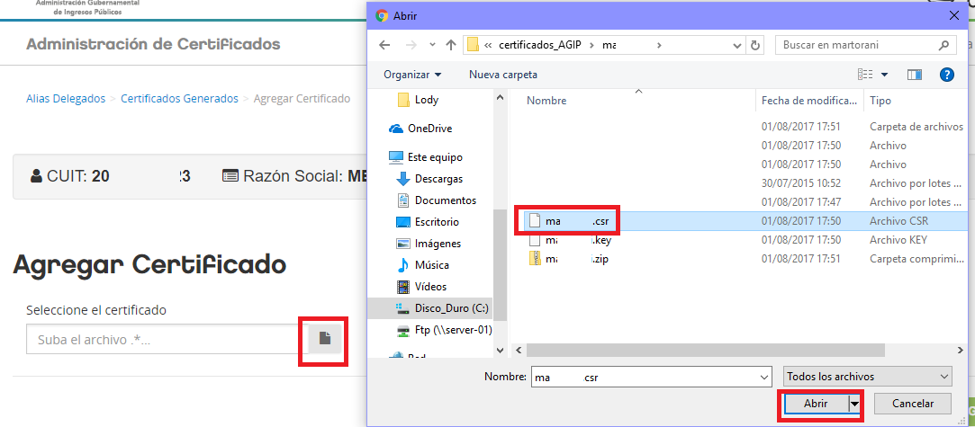Select OneDrive in the sidebar
This screenshot has height=427, width=975.
pos(429,129)
